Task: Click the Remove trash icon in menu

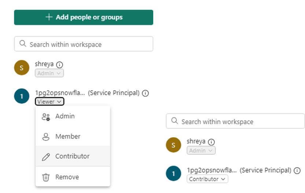Action: coord(46,177)
